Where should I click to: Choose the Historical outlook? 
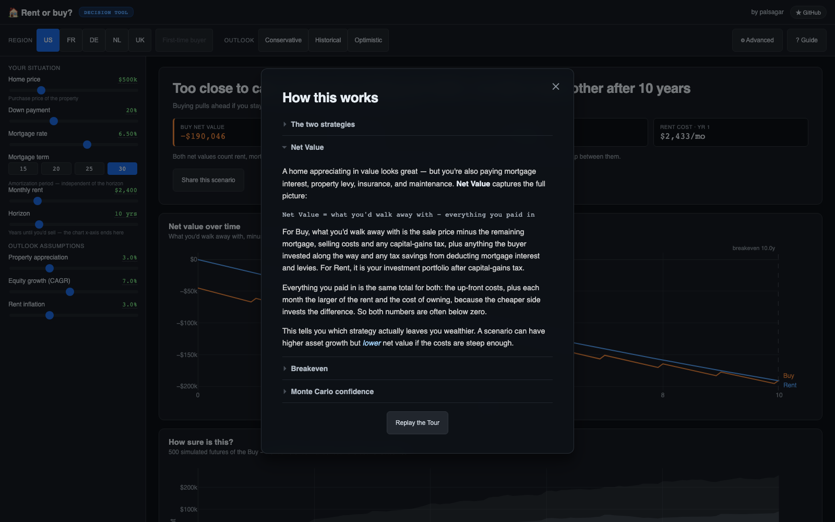tap(328, 40)
